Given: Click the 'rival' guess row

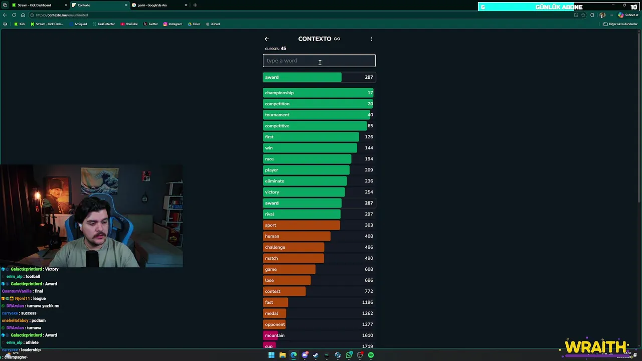Looking at the screenshot, I should 319,214.
